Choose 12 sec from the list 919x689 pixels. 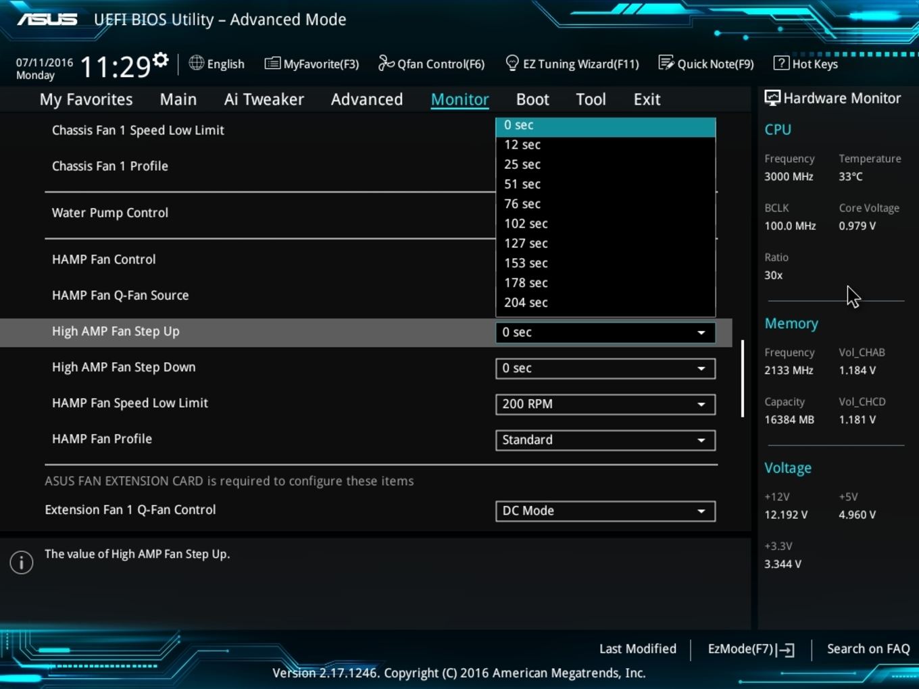click(605, 145)
